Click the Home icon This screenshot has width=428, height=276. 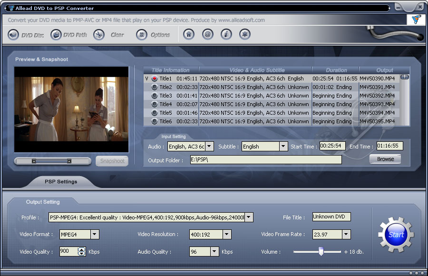(188, 34)
